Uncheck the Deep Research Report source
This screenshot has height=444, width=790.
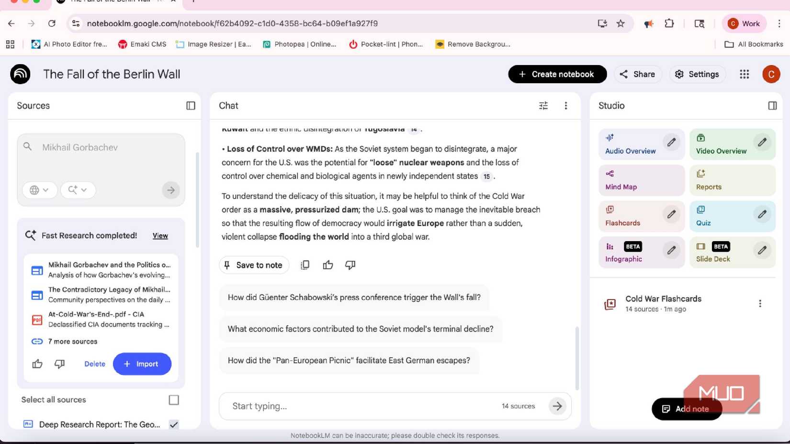tap(174, 424)
